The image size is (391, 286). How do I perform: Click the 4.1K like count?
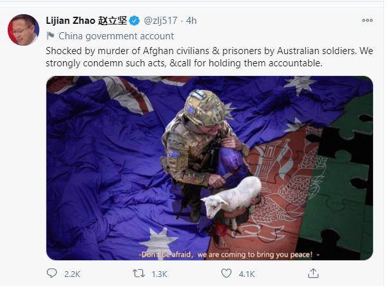pyautogui.click(x=247, y=274)
